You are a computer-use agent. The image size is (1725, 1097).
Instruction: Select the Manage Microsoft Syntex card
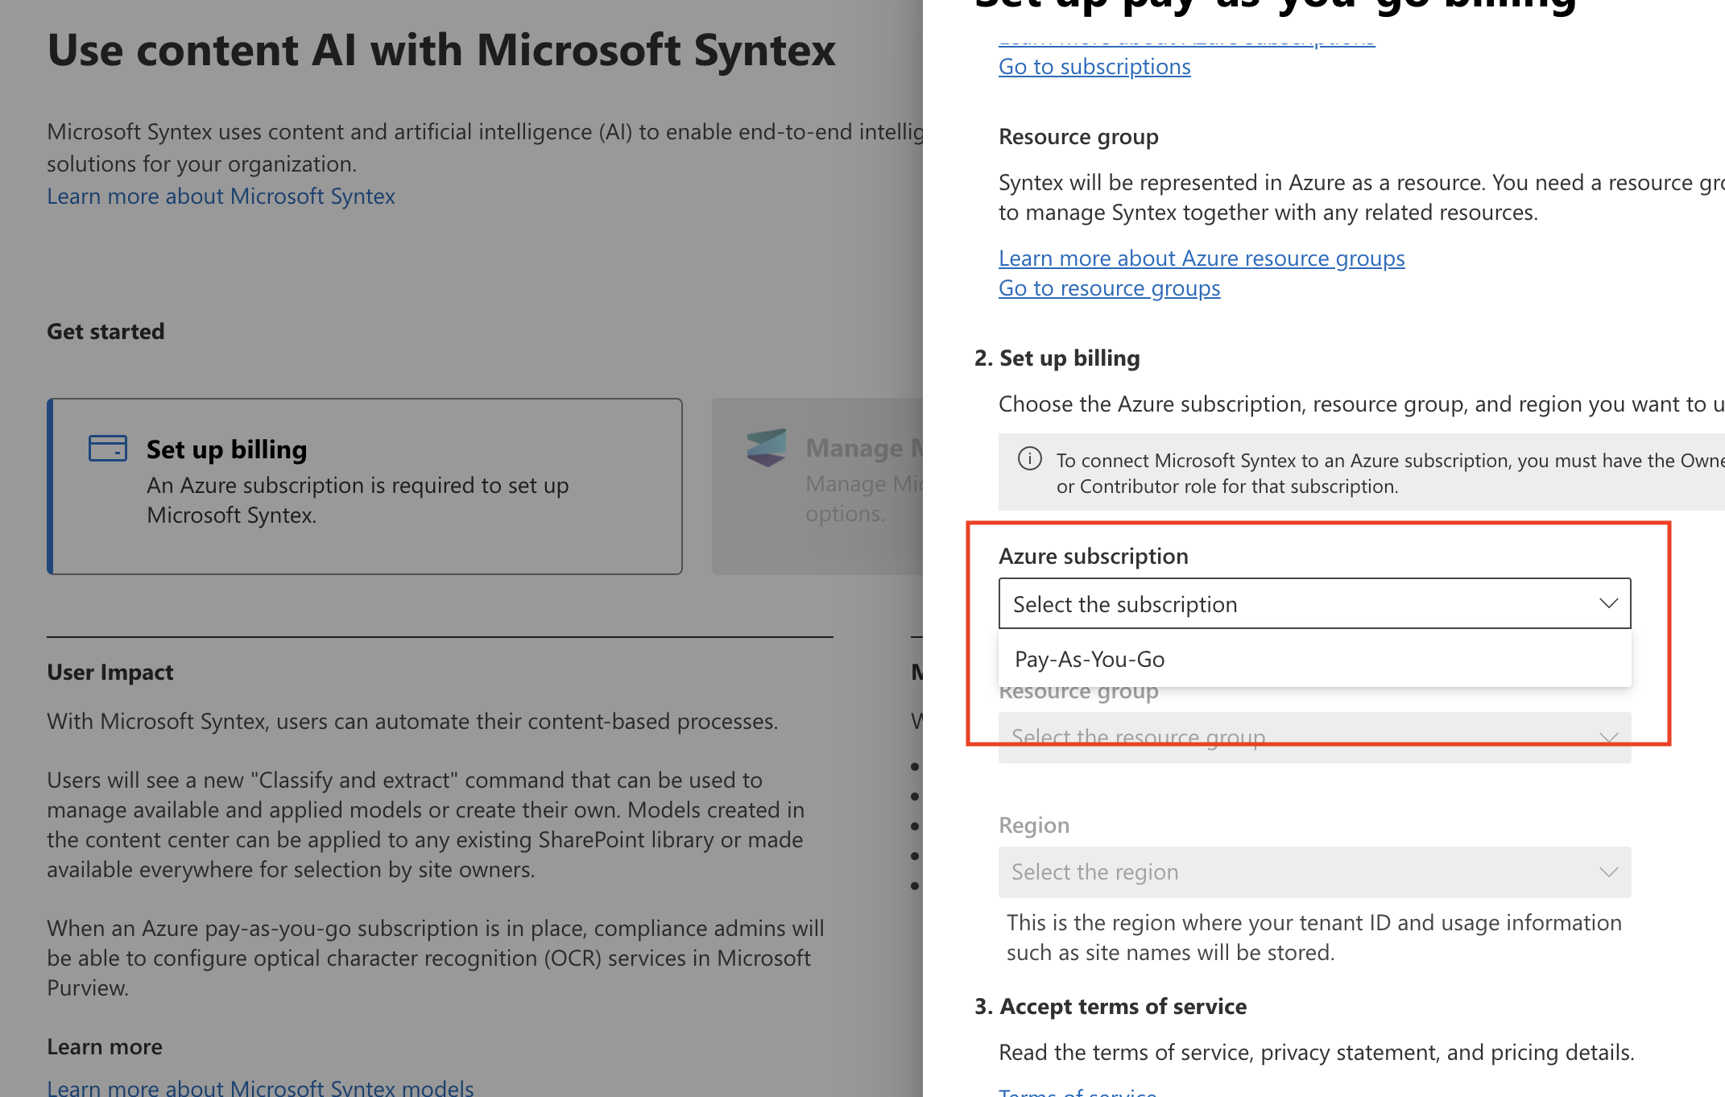(x=817, y=486)
